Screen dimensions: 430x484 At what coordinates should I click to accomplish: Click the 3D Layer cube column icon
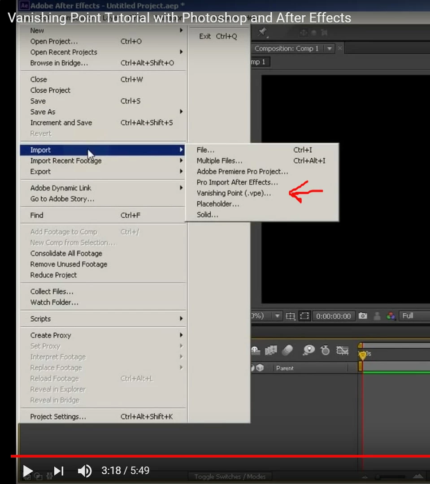[x=260, y=367]
